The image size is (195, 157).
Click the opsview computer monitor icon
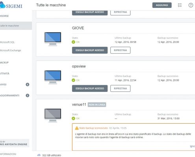(x=53, y=77)
